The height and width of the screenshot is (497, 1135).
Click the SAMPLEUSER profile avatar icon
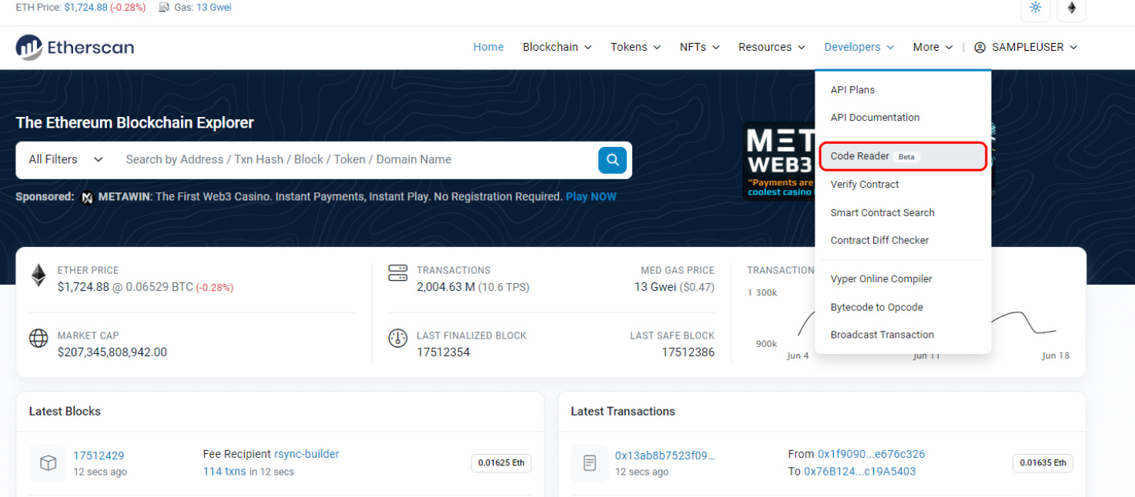979,48
